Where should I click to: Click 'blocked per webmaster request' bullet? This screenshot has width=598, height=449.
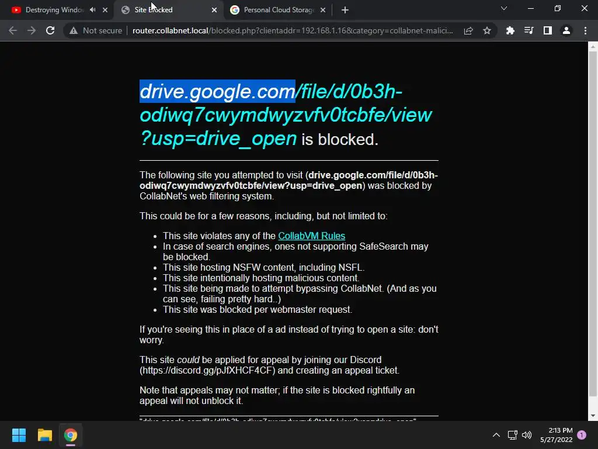(x=258, y=309)
